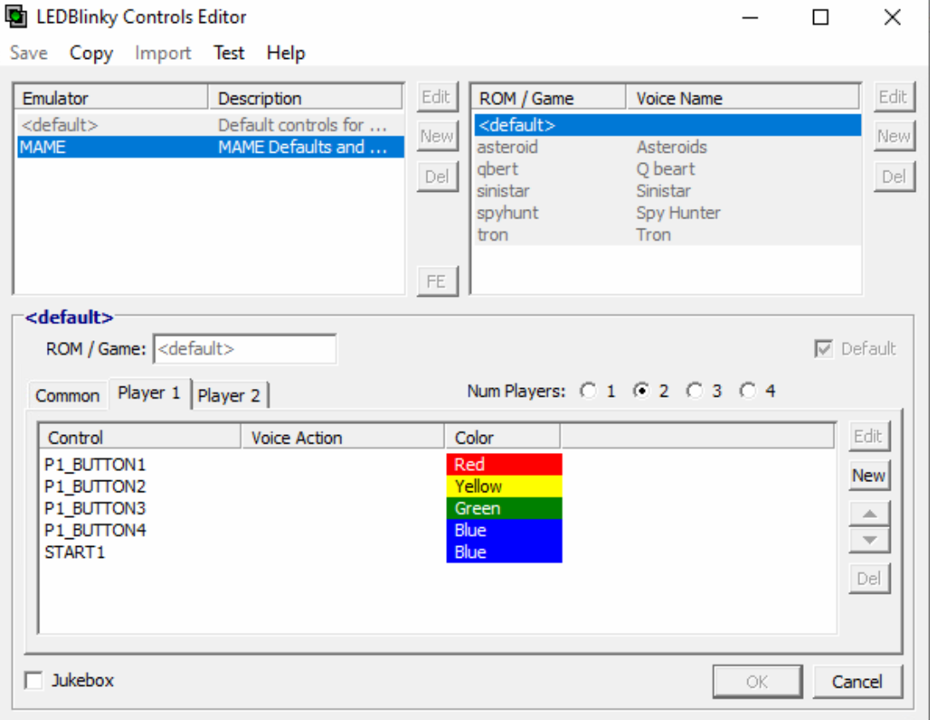Viewport: 930px width, 720px height.
Task: Click the FE button
Action: tap(437, 282)
